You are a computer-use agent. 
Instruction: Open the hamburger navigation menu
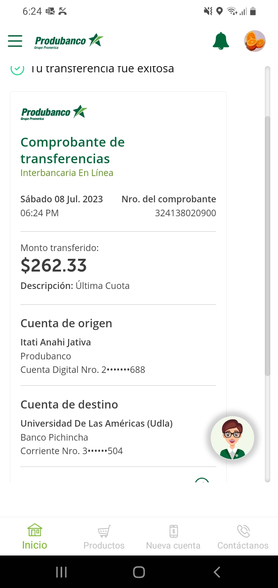15,41
